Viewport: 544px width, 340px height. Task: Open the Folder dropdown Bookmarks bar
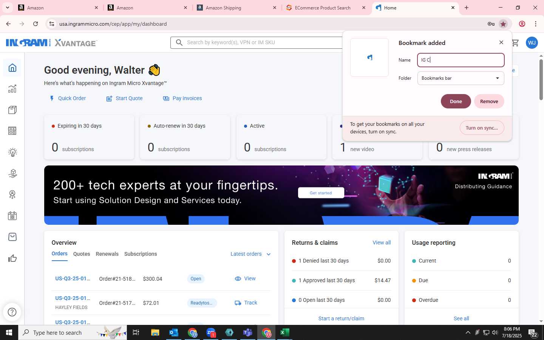461,78
